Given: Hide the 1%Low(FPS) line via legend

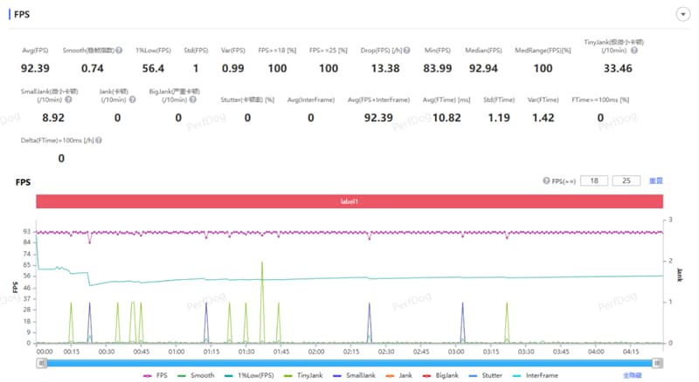Looking at the screenshot, I should (249, 375).
